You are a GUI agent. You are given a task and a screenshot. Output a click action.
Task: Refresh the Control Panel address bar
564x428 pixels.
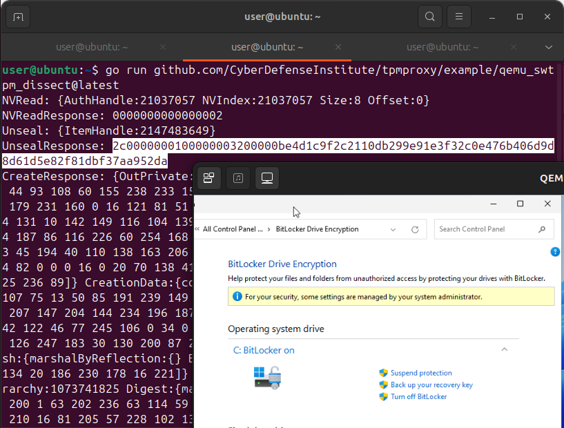pyautogui.click(x=415, y=229)
